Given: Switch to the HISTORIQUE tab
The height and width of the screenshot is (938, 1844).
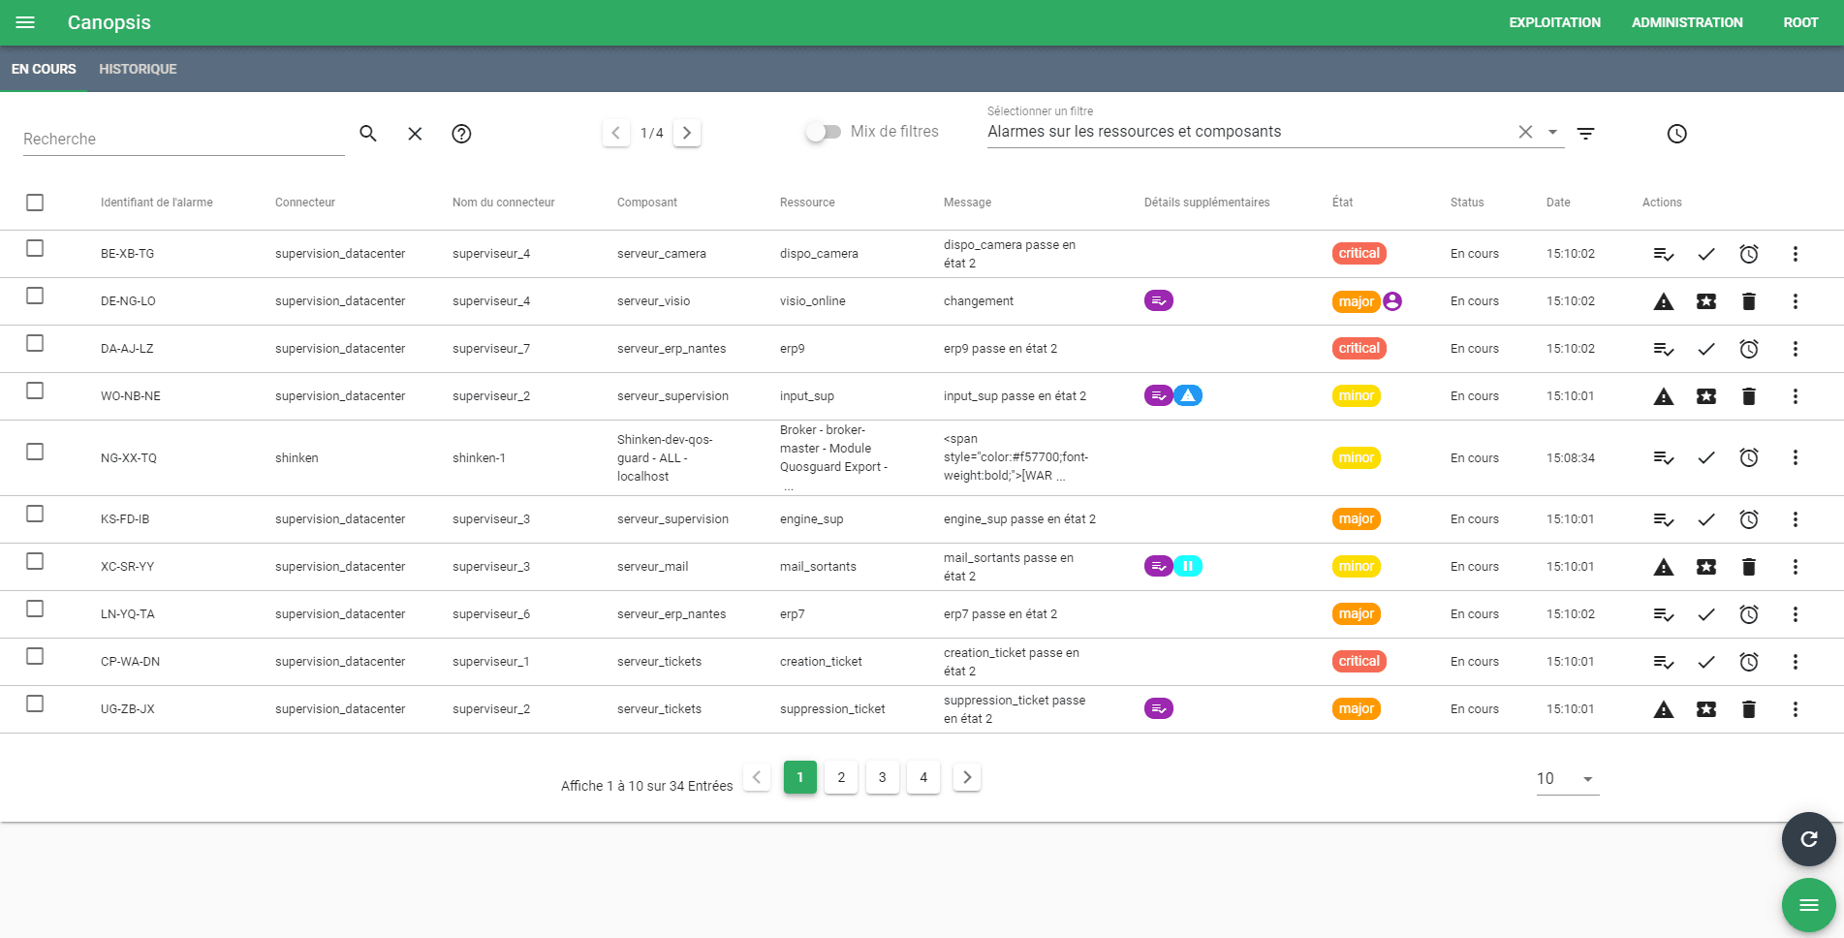Looking at the screenshot, I should [x=138, y=69].
